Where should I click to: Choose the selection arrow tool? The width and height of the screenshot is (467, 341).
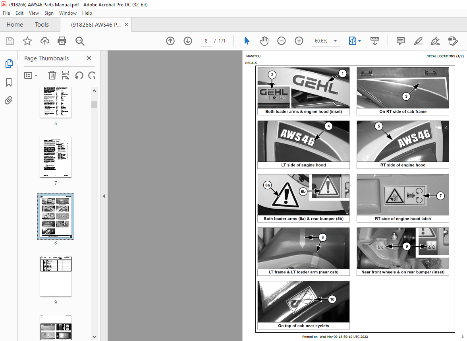coord(247,41)
